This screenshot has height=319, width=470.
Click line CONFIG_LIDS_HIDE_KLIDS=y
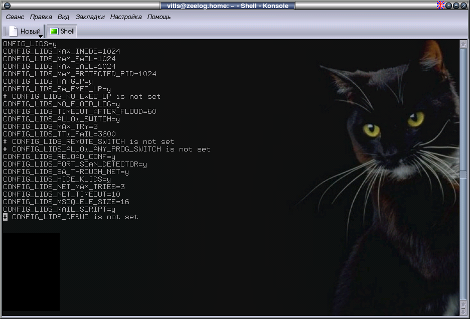pyautogui.click(x=57, y=179)
